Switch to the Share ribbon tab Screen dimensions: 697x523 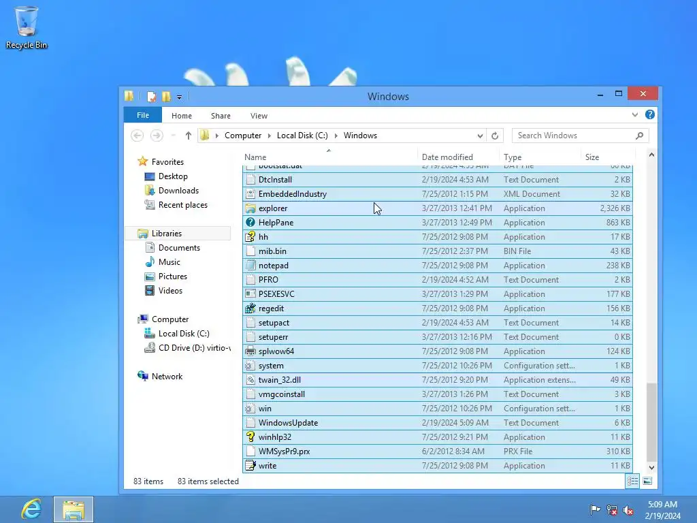click(x=221, y=116)
